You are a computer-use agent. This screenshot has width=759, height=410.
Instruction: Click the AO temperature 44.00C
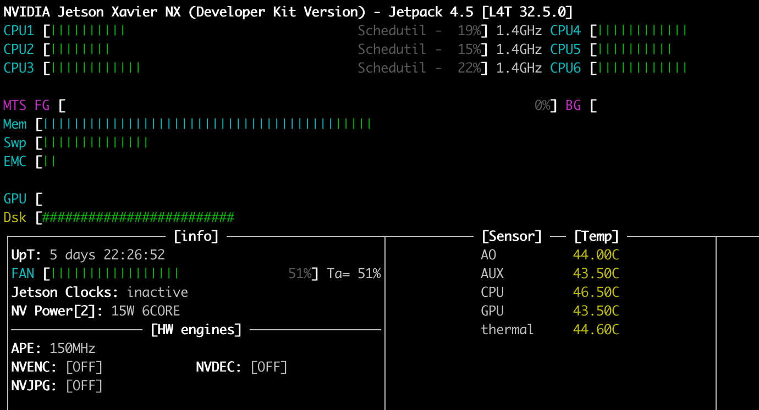(x=596, y=255)
